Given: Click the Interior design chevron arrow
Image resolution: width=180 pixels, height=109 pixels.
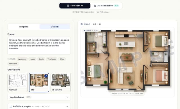Looking at the screenshot, I should 67,97.
